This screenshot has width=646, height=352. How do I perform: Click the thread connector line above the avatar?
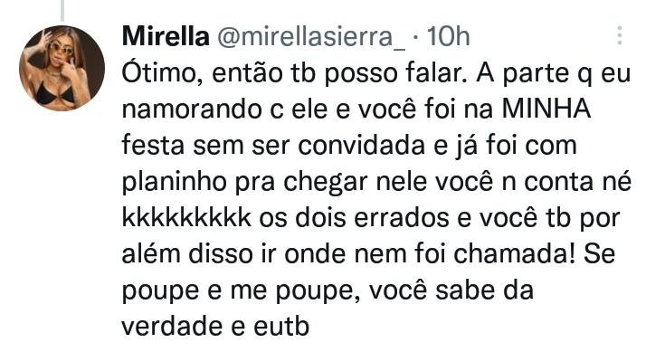[x=62, y=10]
